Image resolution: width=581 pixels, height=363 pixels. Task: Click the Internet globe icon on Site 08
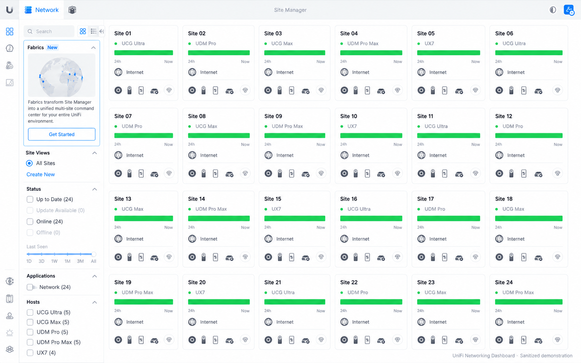pyautogui.click(x=192, y=155)
